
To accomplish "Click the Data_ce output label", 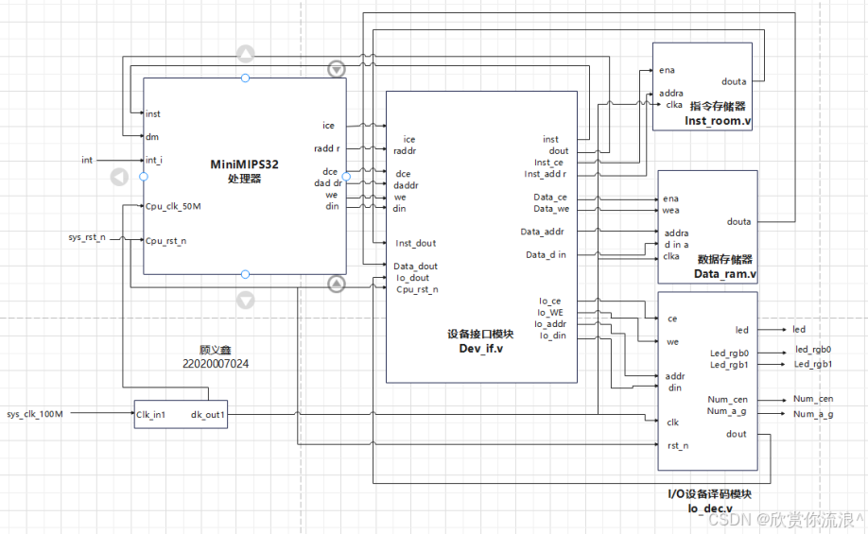I will point(550,198).
